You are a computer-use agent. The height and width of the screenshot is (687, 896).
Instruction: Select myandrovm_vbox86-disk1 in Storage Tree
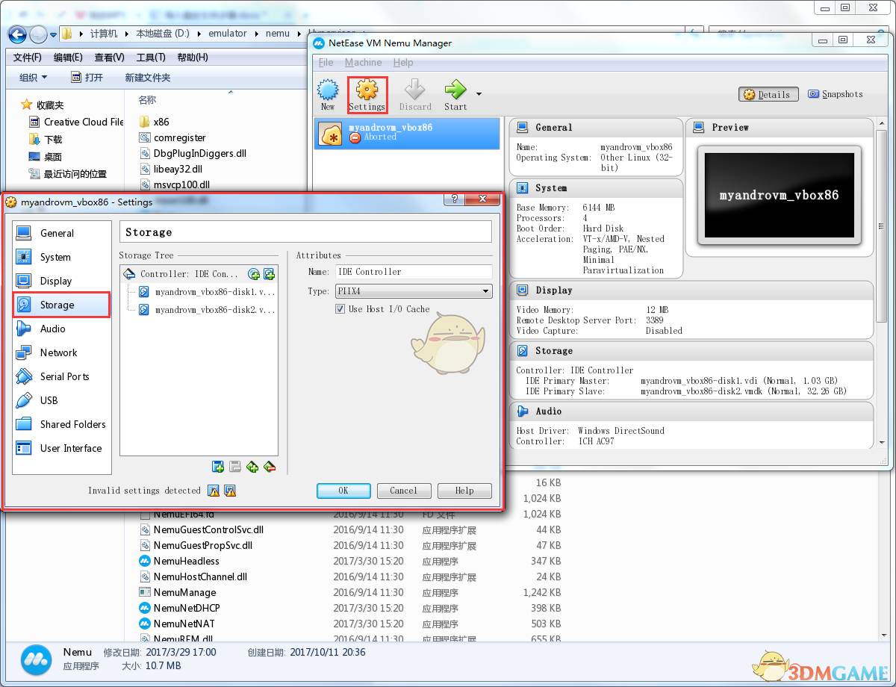(207, 292)
